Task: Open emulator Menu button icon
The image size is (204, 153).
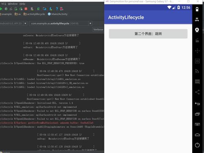Action: tap(197, 124)
